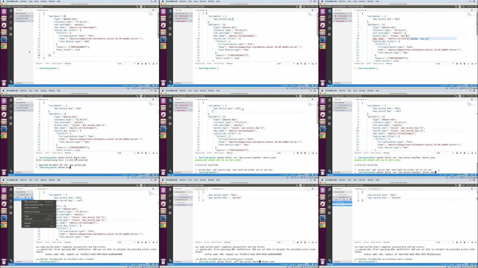
Task: Choose Copy Path in the explorer context menu
Action: (x=39, y=219)
